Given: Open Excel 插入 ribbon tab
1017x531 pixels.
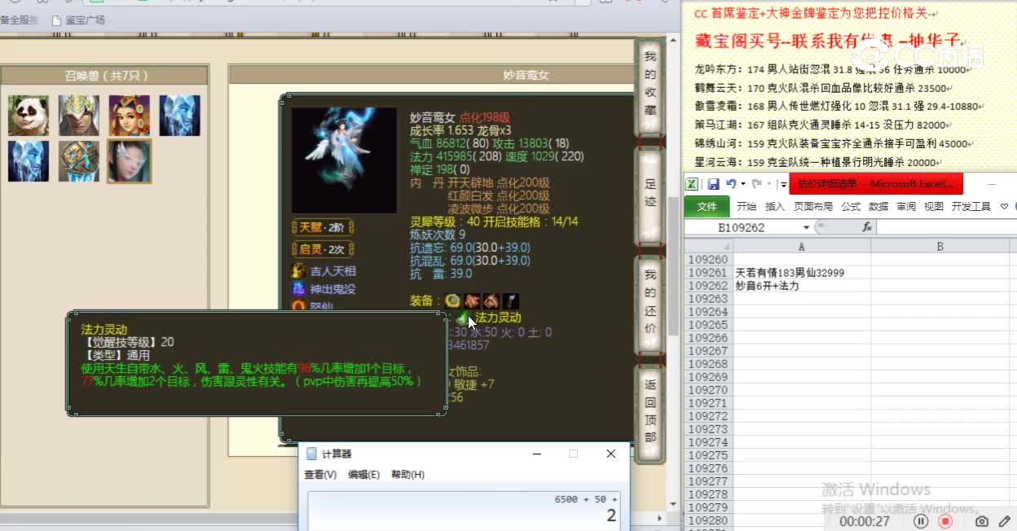Looking at the screenshot, I should 775,207.
